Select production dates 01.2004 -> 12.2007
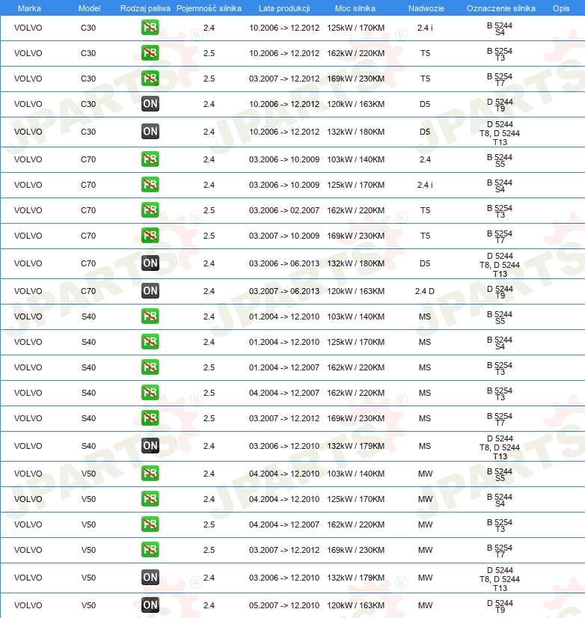 point(284,367)
